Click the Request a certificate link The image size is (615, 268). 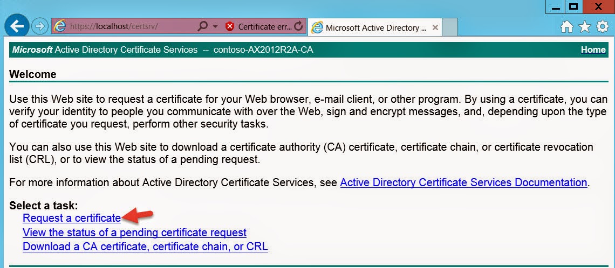click(x=72, y=218)
